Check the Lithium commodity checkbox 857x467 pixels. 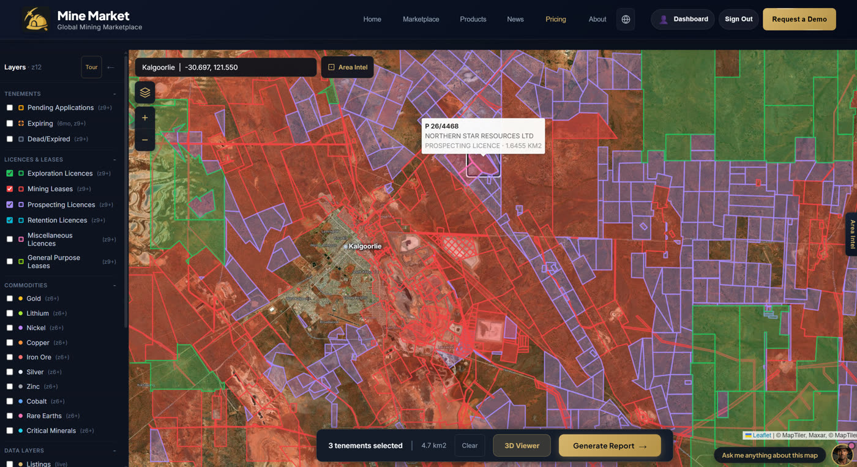(10, 313)
